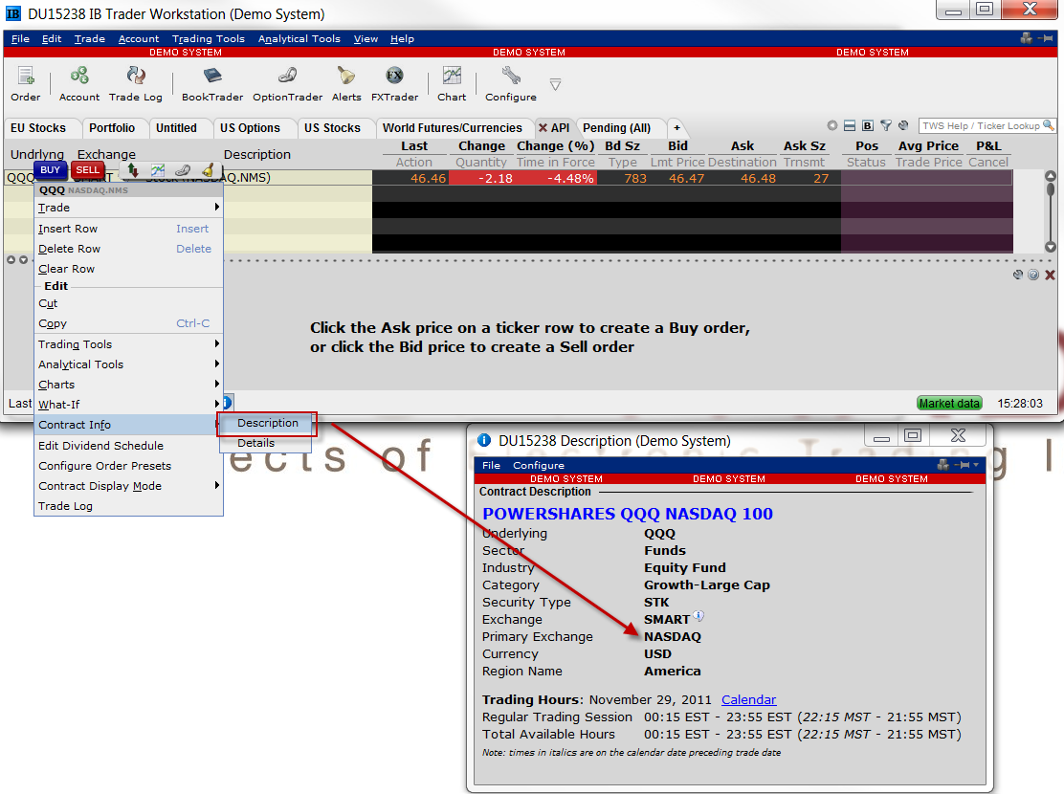Click the bold B layout icon

[x=868, y=125]
